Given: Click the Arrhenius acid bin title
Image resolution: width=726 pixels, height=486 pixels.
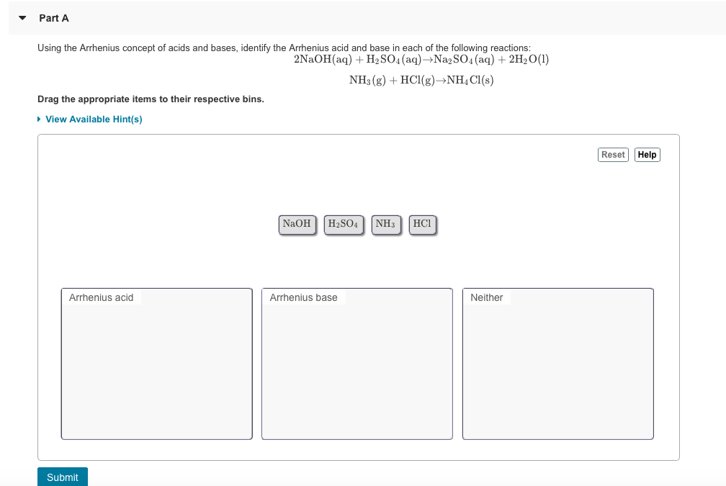Looking at the screenshot, I should tap(101, 297).
